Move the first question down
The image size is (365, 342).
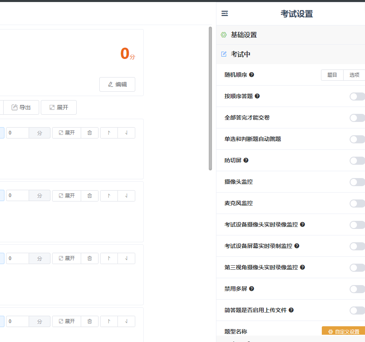pyautogui.click(x=126, y=133)
